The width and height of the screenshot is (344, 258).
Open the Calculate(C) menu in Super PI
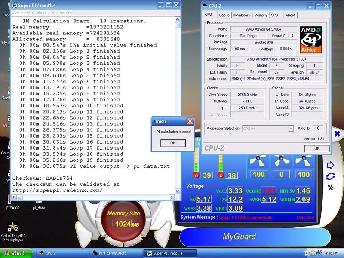click(x=23, y=13)
